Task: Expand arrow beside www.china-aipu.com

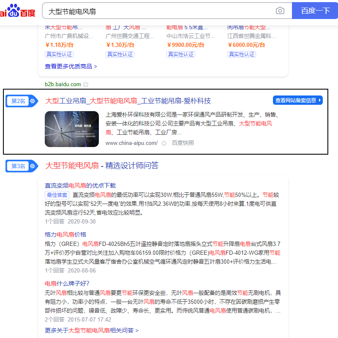Action: [164, 143]
